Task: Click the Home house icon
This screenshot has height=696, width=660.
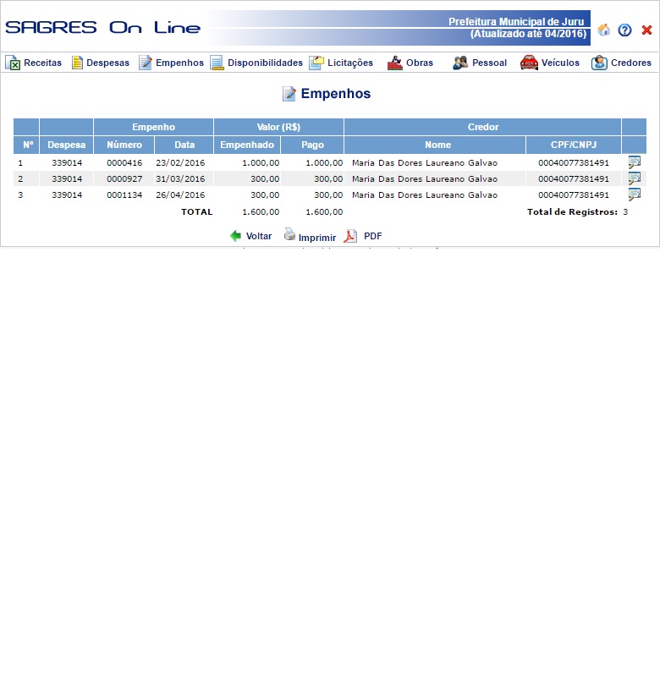Action: (x=604, y=30)
